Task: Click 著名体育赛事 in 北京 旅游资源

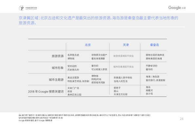Action: 98,58
